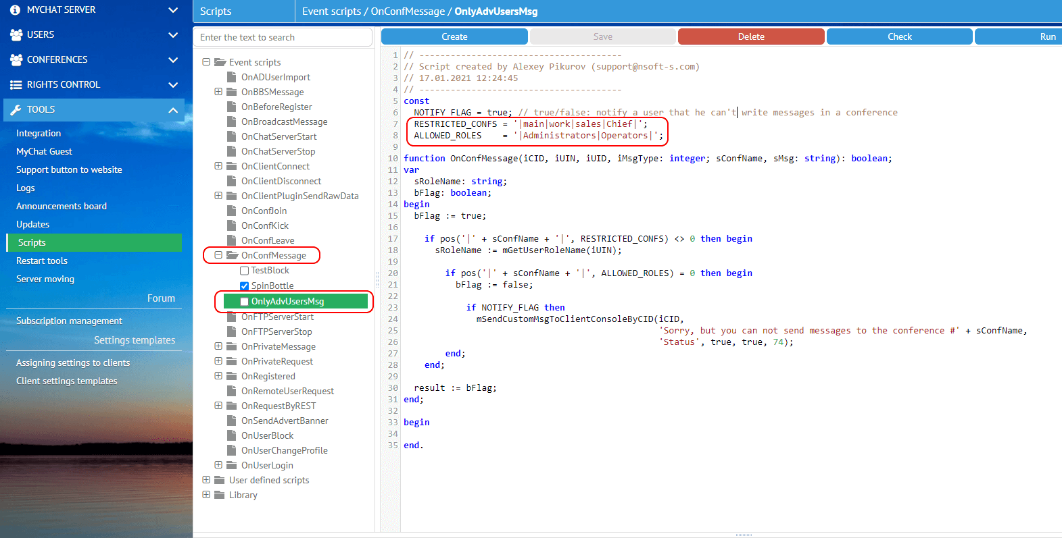The image size is (1062, 538).
Task: Expand the User defined scripts node
Action: click(x=206, y=480)
